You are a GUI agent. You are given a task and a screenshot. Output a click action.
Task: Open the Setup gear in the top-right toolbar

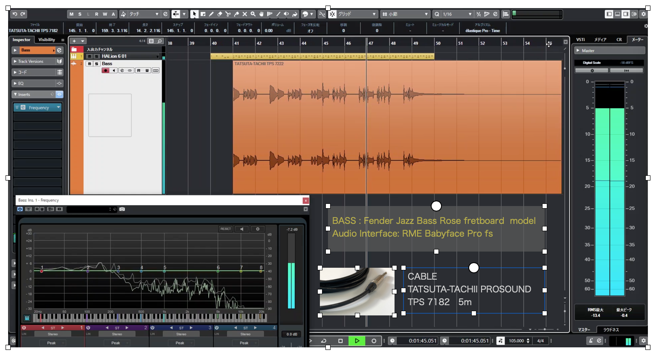pos(644,14)
